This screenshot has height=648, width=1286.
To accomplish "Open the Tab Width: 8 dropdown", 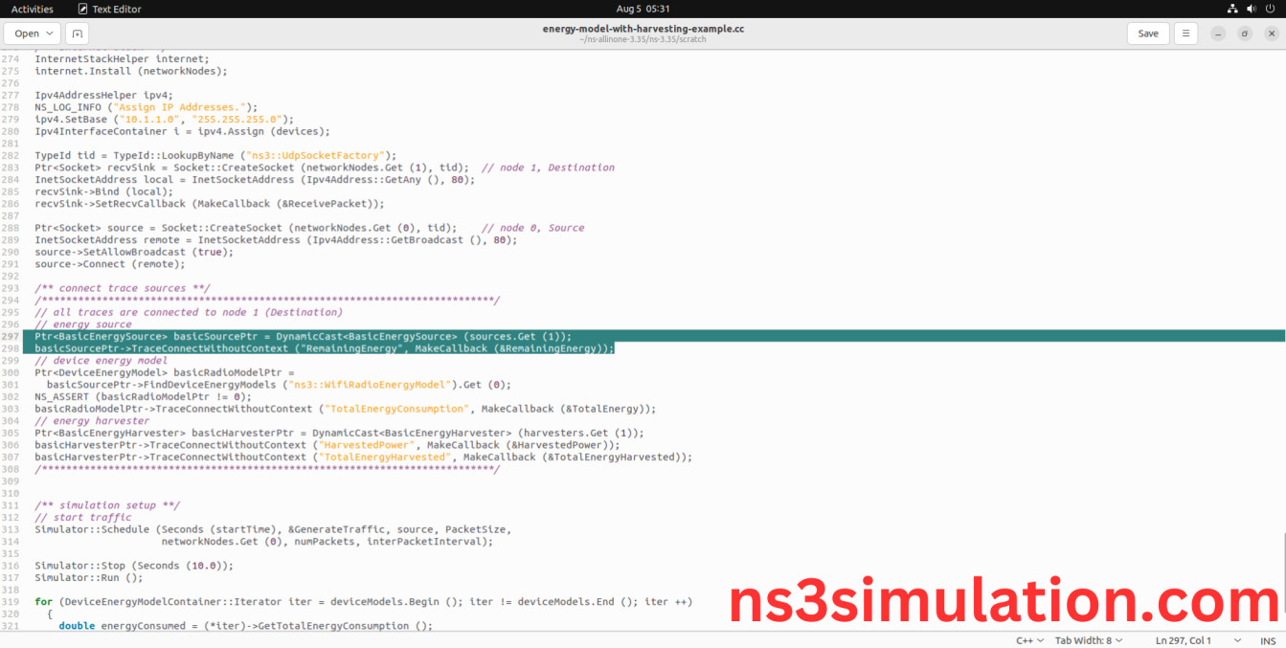I will (1088, 639).
